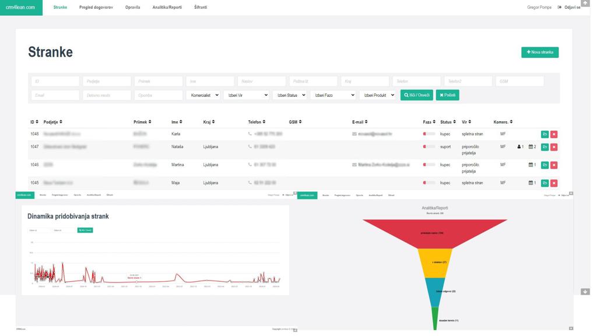Open customer record 1048 with green folder icon

545,134
